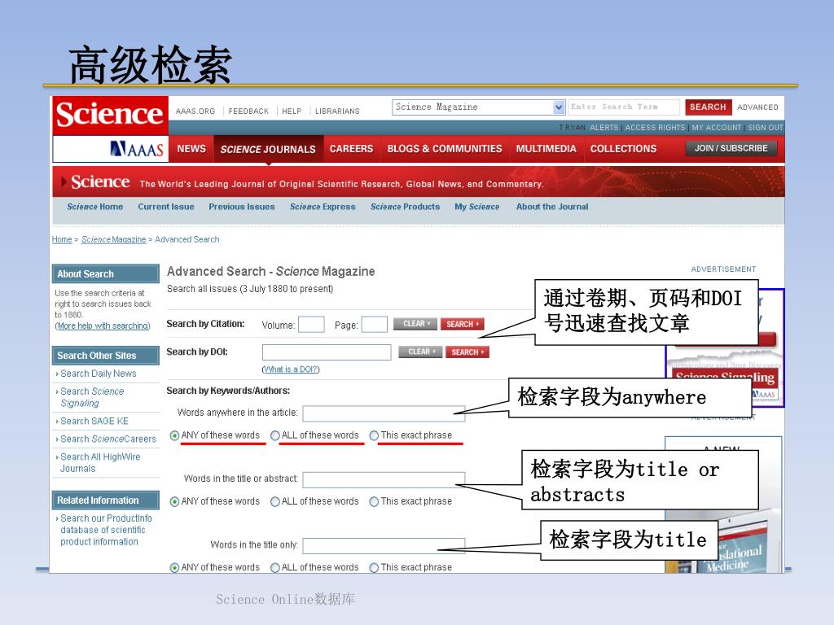Open Search All HighWire Journals link
Image resolution: width=834 pixels, height=625 pixels.
[x=100, y=462]
